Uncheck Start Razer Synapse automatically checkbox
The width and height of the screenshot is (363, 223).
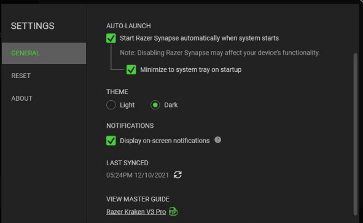111,38
